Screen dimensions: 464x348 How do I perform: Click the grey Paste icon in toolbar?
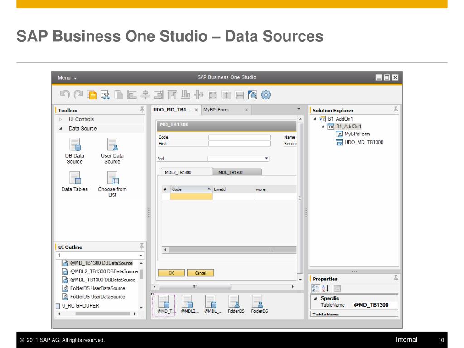click(x=118, y=95)
